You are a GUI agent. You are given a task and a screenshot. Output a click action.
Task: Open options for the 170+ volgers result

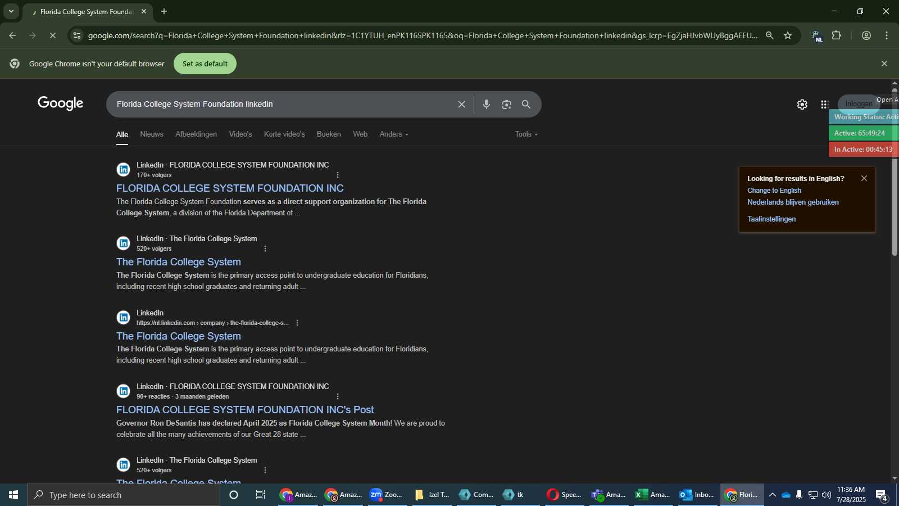[338, 175]
